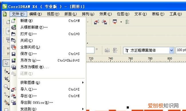Choose 另存为模板(M) menu entry

click(x=48, y=67)
